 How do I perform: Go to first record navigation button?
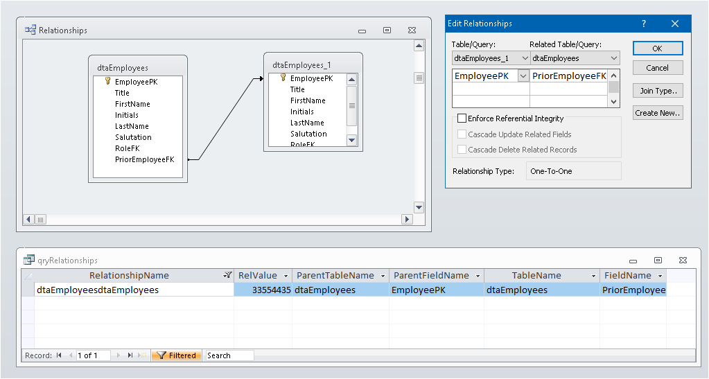[59, 355]
